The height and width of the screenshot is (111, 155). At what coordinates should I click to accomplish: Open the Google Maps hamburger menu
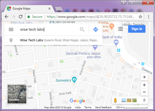pyautogui.click(x=11, y=30)
